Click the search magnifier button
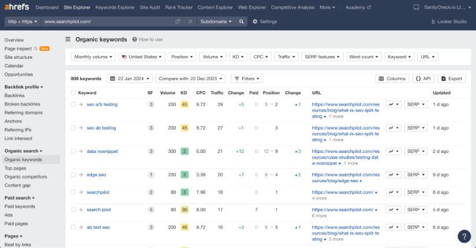Screen dimensions: 476x248 242,21
